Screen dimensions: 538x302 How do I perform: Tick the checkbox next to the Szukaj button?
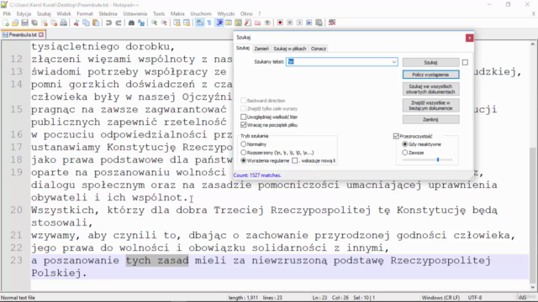[x=465, y=62]
